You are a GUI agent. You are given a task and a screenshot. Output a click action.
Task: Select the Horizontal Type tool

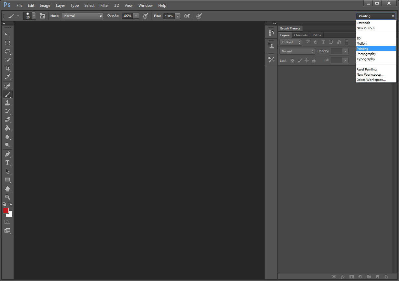click(7, 163)
